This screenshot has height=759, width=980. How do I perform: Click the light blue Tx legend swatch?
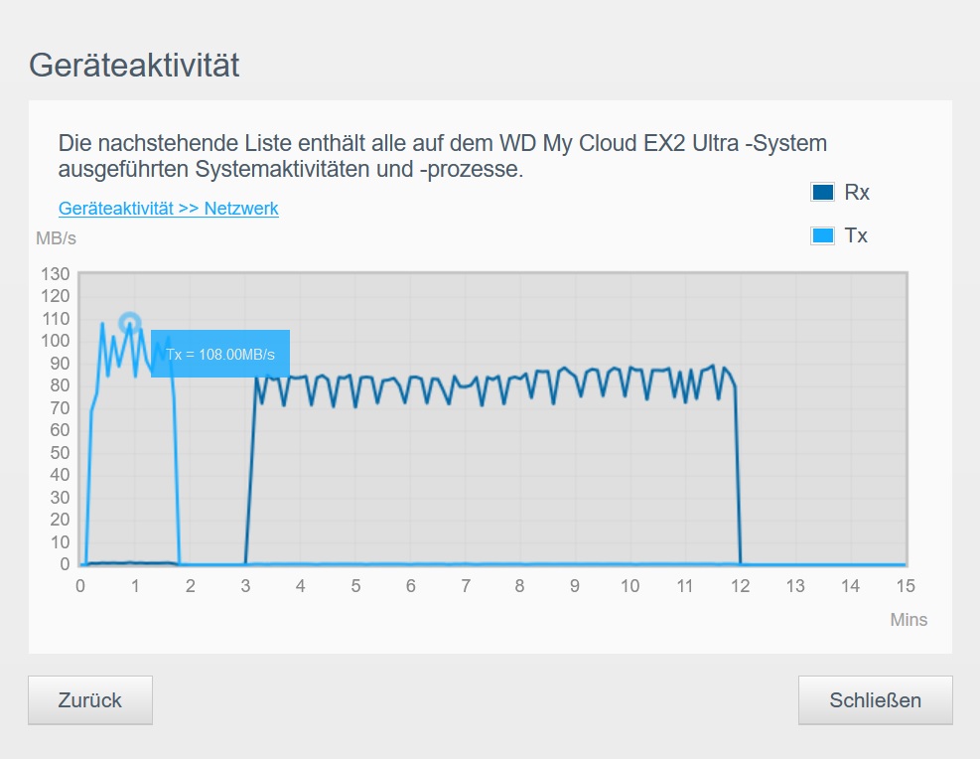click(822, 235)
